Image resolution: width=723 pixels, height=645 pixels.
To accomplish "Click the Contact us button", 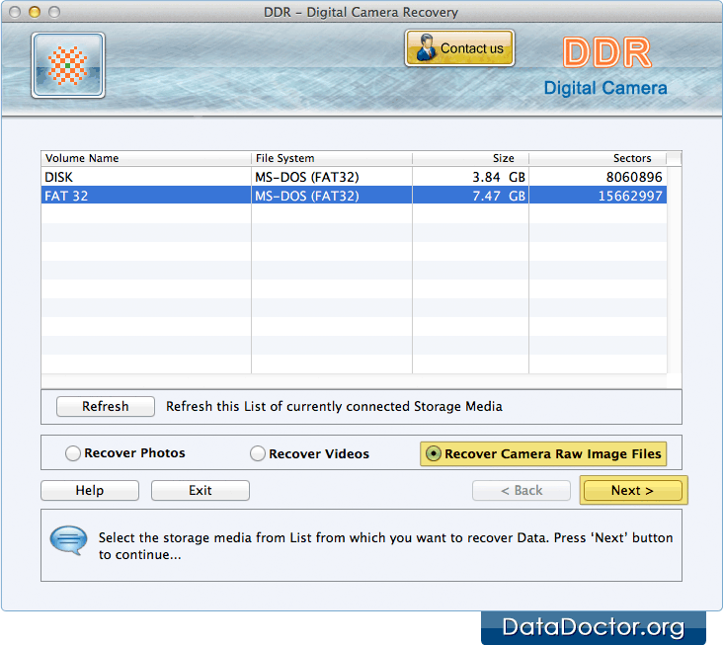I will click(x=459, y=48).
